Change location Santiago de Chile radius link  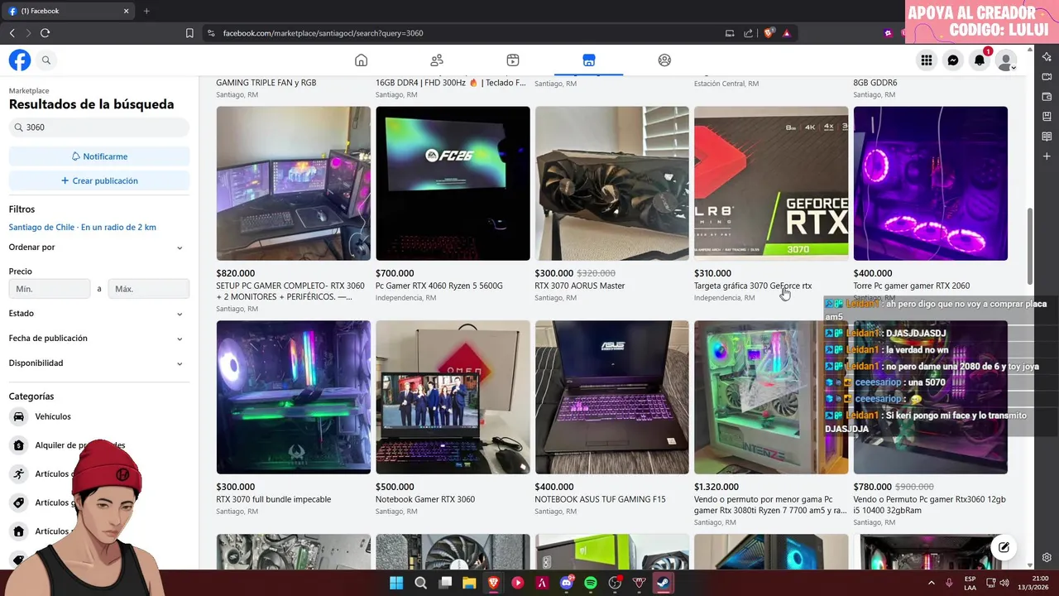(83, 227)
